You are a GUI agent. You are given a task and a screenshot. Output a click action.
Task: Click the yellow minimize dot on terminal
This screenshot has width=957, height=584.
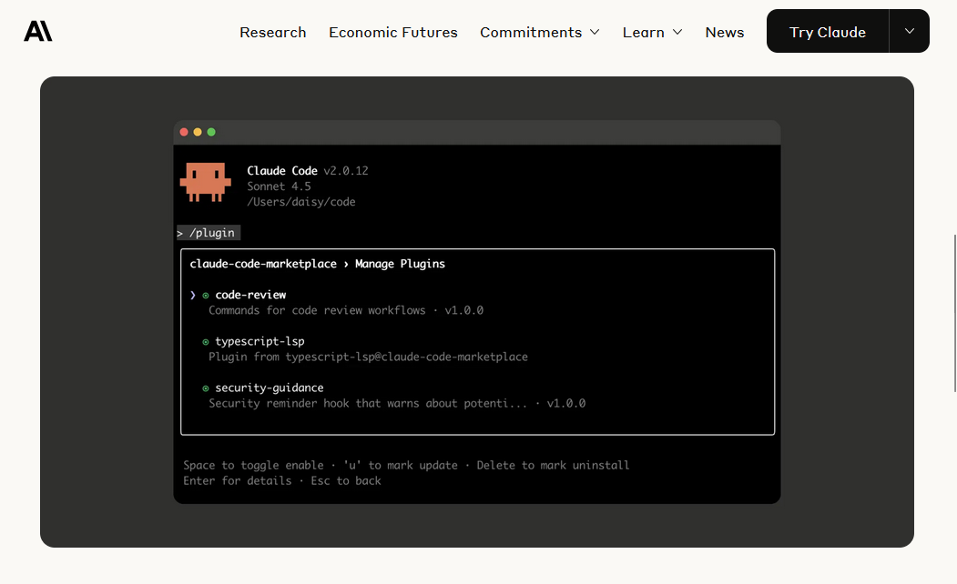pos(198,132)
